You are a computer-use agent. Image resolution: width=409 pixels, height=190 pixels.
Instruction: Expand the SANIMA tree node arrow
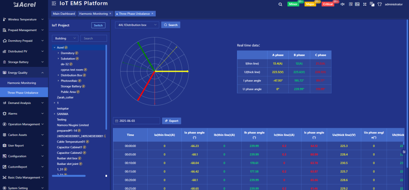pyautogui.click(x=54, y=114)
